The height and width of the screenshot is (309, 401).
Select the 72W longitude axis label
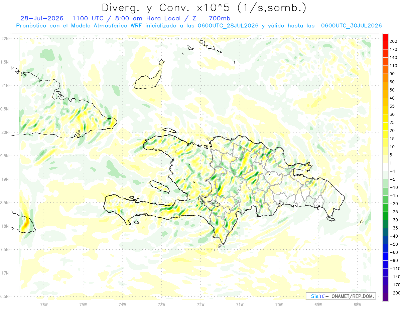[x=200, y=305]
